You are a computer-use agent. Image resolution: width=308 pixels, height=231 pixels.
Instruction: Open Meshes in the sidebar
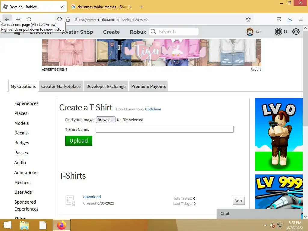(22, 183)
